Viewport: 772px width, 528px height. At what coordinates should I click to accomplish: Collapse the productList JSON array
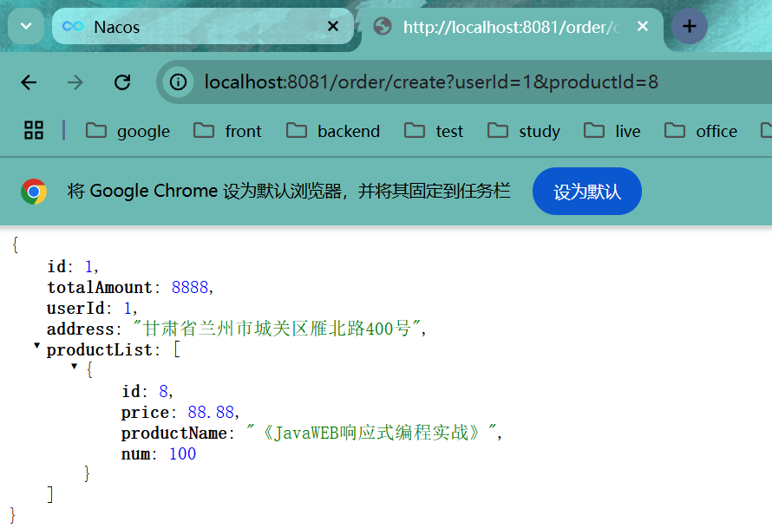coord(36,347)
